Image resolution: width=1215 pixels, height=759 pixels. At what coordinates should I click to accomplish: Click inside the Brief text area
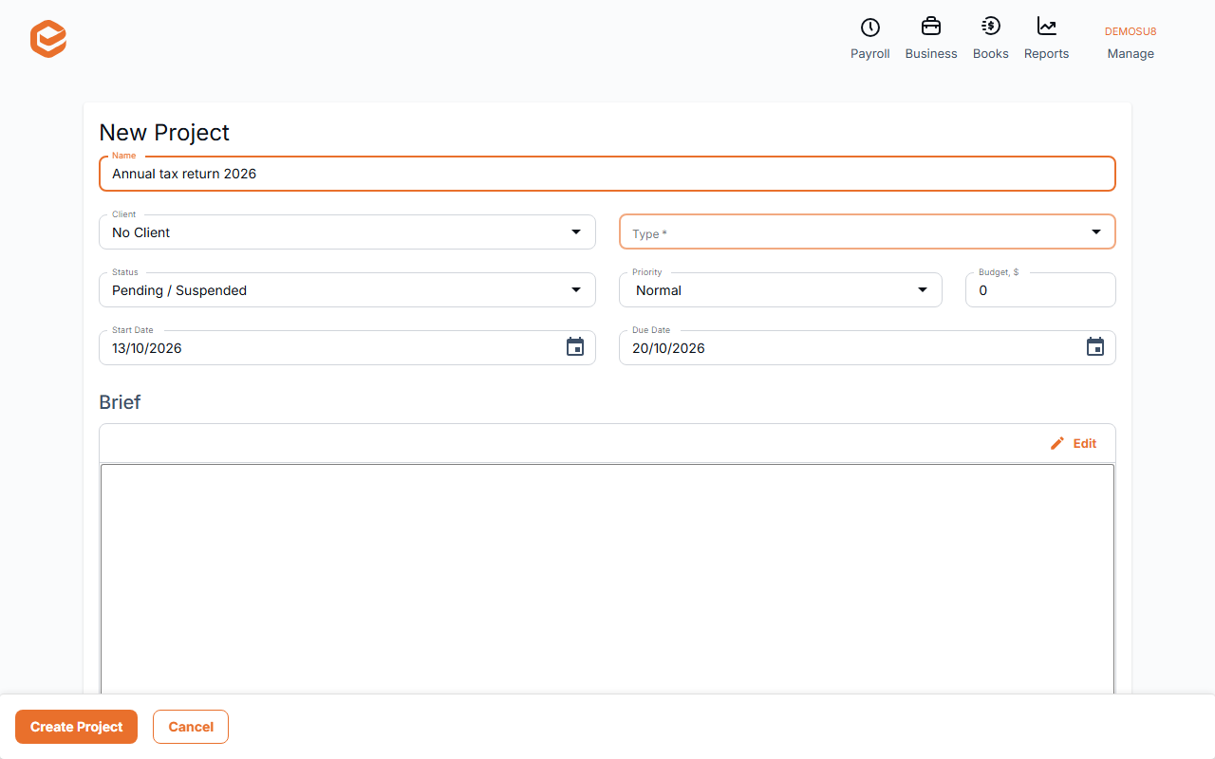tap(607, 579)
